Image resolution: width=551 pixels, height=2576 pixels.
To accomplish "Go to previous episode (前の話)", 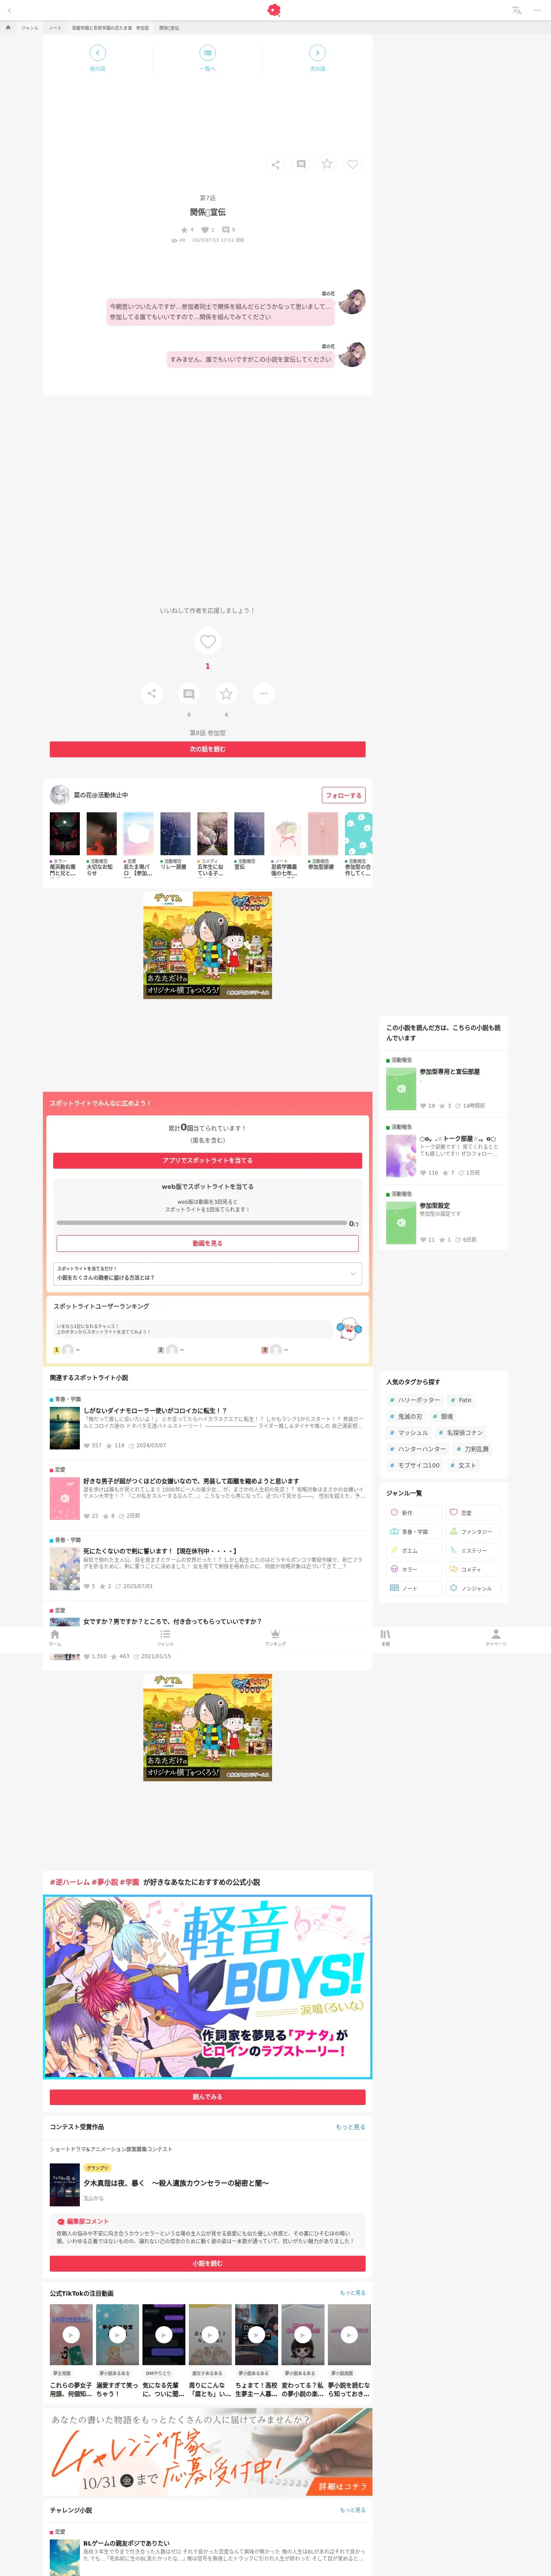I will point(98,57).
